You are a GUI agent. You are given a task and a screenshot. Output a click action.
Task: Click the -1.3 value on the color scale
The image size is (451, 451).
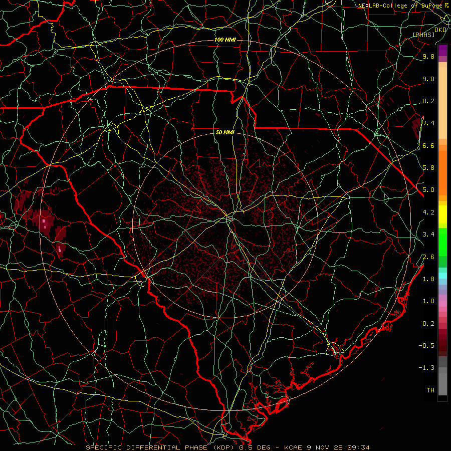[426, 368]
